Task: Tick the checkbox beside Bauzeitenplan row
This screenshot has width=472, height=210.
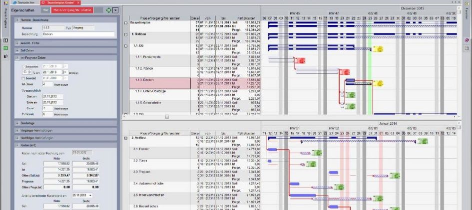Action: click(x=125, y=23)
